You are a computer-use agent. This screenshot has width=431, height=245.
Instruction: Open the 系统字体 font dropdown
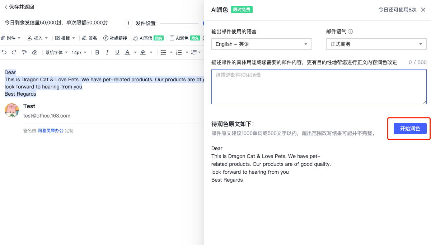click(x=56, y=52)
